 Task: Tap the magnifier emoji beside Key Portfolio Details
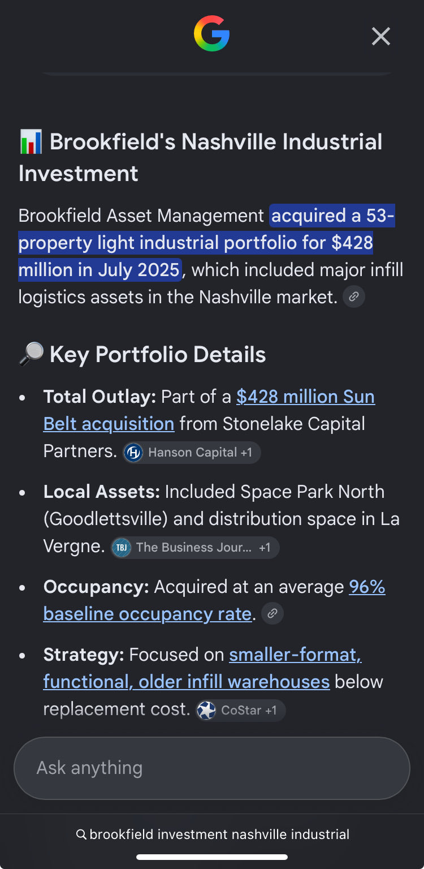pyautogui.click(x=31, y=355)
